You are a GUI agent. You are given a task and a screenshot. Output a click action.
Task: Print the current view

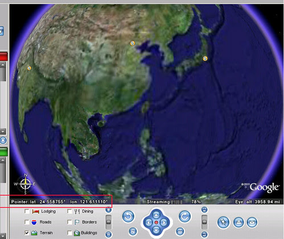[238, 223]
